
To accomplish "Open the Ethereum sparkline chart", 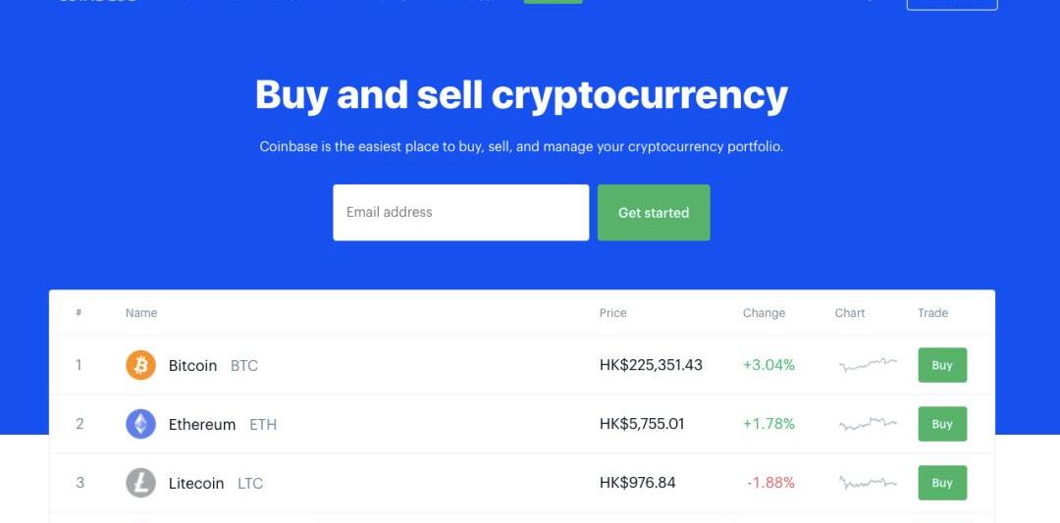I will [868, 424].
